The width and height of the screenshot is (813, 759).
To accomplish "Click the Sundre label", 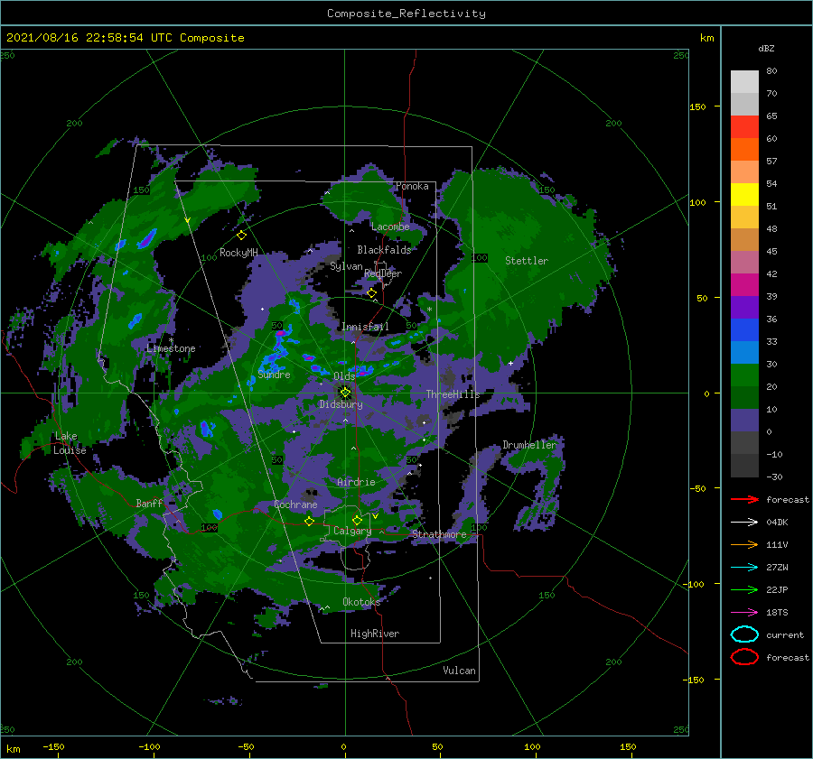I will [x=275, y=374].
